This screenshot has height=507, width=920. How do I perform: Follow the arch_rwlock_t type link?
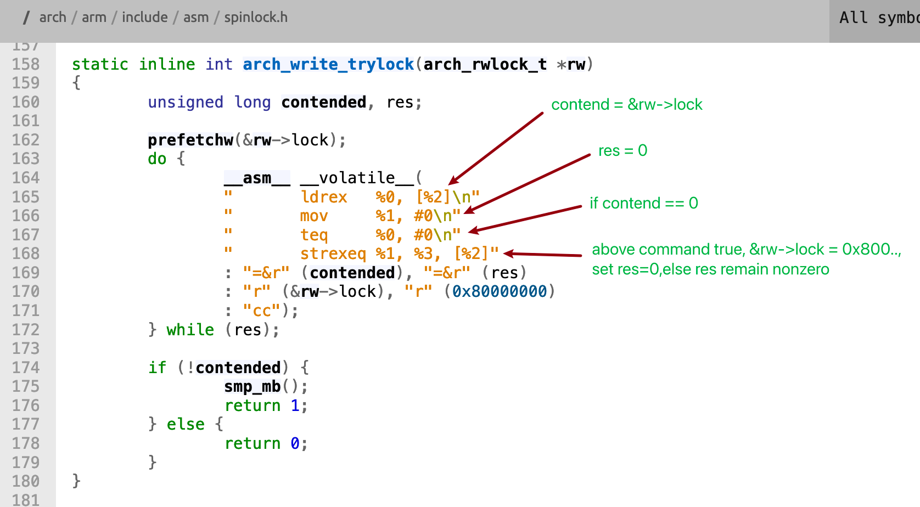[x=485, y=64]
